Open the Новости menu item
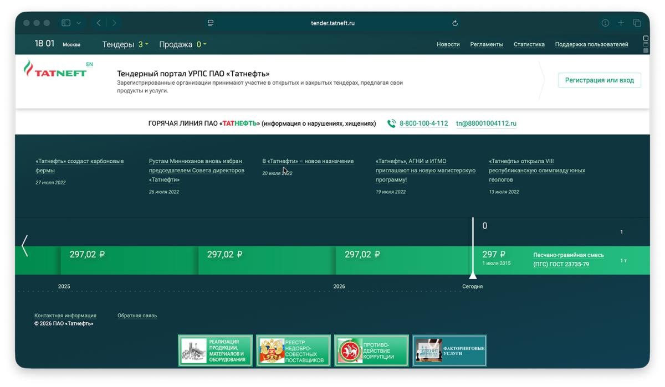The image size is (665, 387). point(448,44)
